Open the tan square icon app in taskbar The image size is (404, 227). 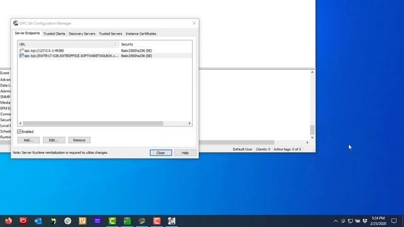83,221
